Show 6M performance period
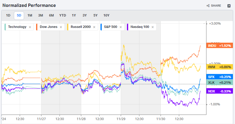Screen dimensions: 235x124 51,15
